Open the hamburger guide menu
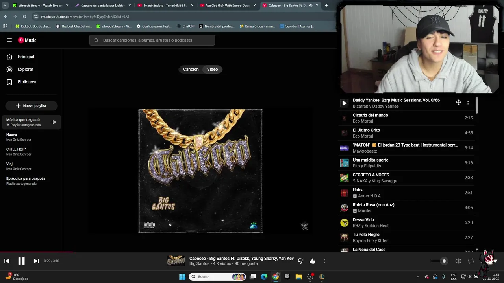The width and height of the screenshot is (504, 283). point(9,40)
